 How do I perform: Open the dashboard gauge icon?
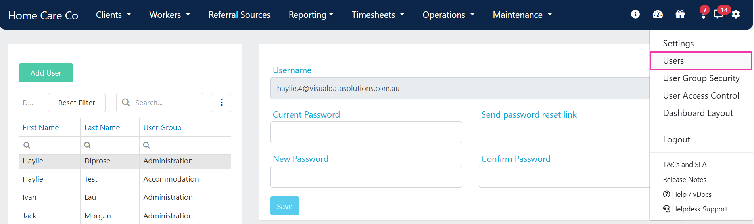[658, 14]
